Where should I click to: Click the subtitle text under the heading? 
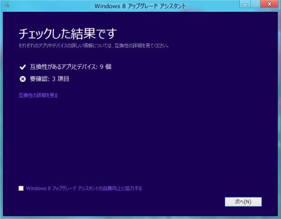coord(94,46)
